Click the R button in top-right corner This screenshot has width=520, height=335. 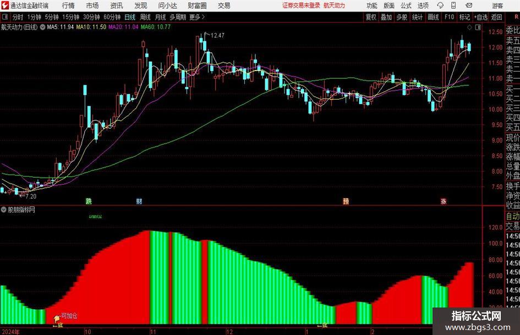point(516,17)
